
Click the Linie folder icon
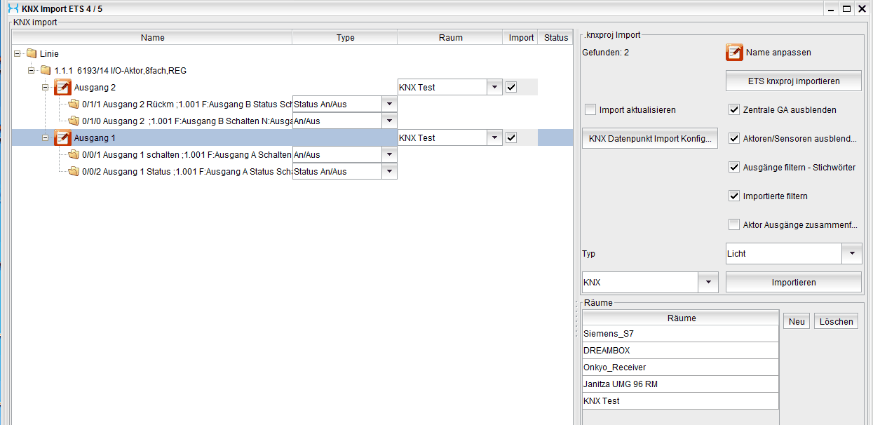click(x=32, y=53)
